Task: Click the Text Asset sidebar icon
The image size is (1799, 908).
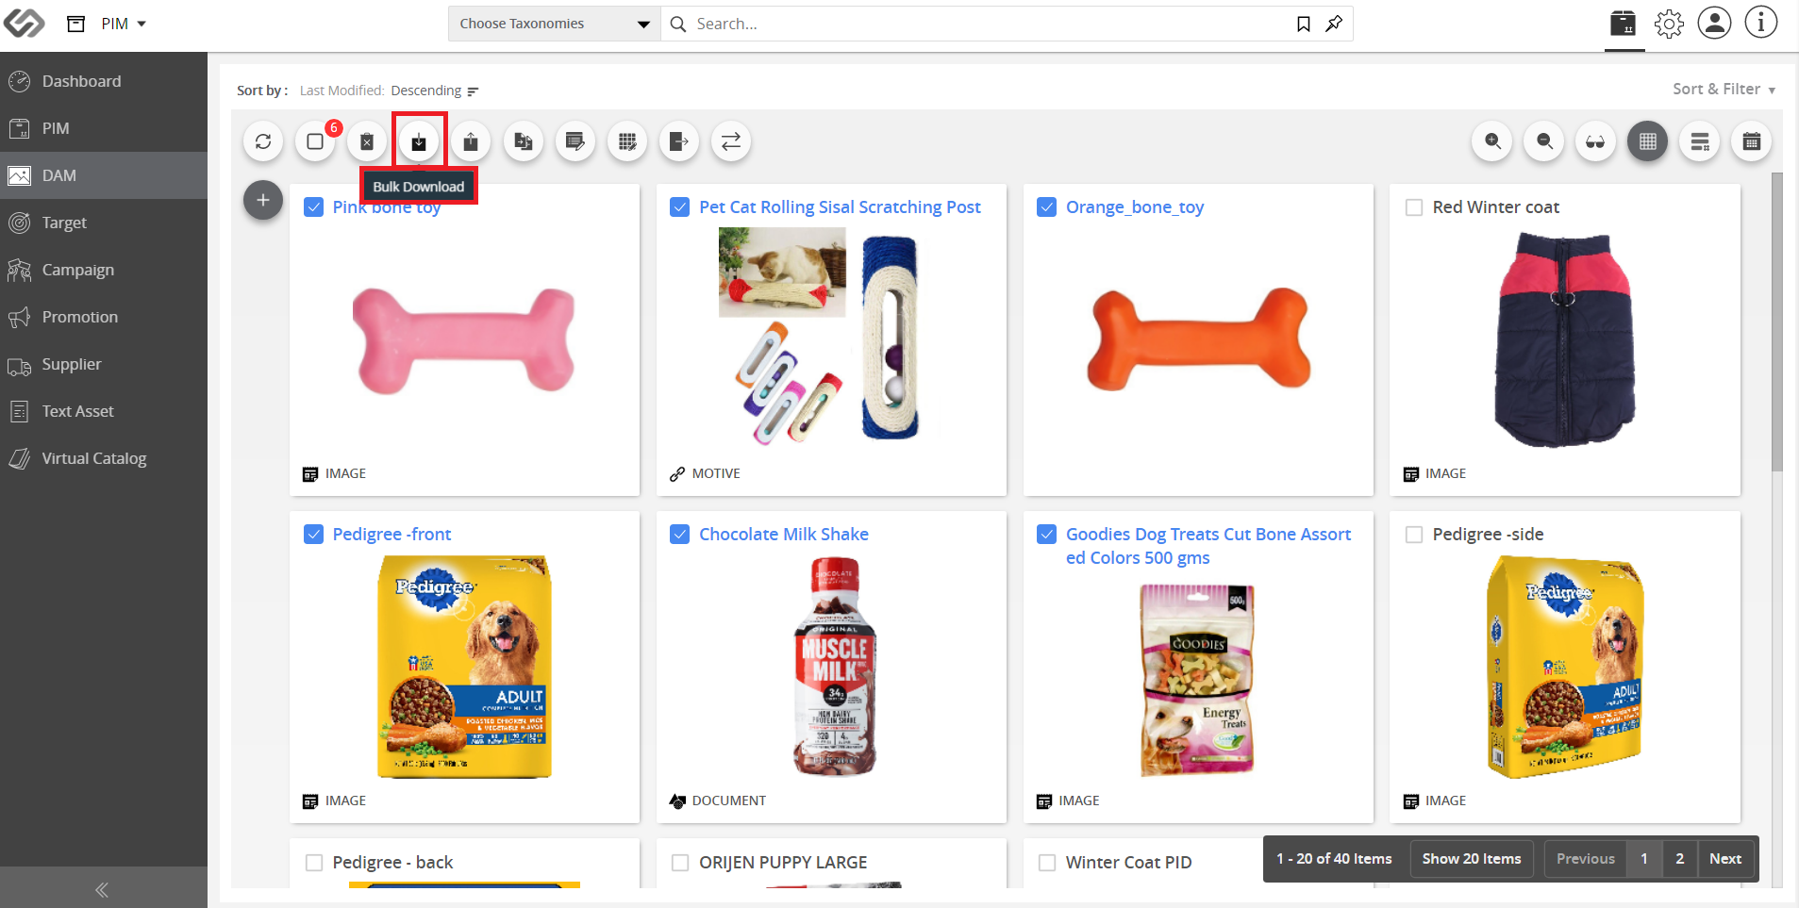Action: pyautogui.click(x=19, y=411)
